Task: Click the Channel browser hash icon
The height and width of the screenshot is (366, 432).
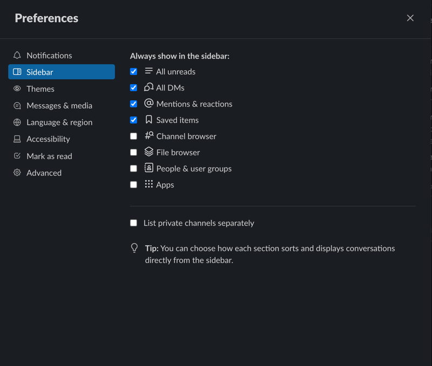Action: coord(149,136)
